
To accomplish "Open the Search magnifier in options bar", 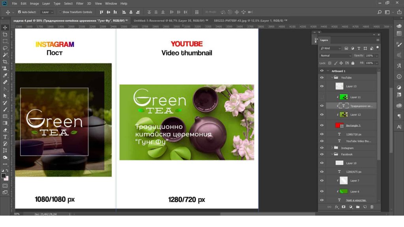I will (379, 12).
